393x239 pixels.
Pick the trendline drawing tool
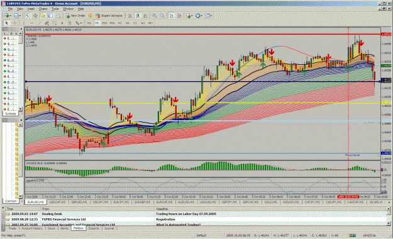point(40,23)
